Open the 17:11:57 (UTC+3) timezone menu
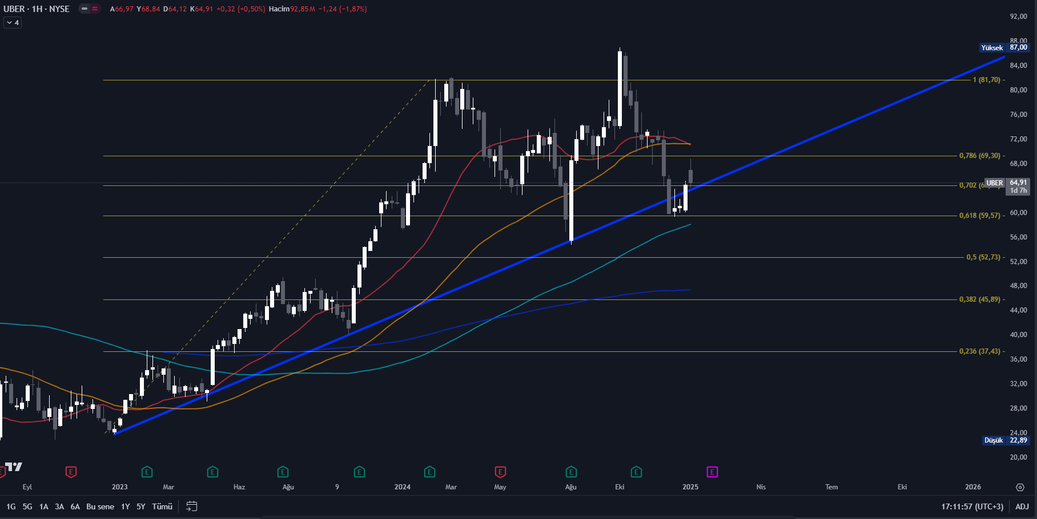The width and height of the screenshot is (1037, 519). (972, 506)
